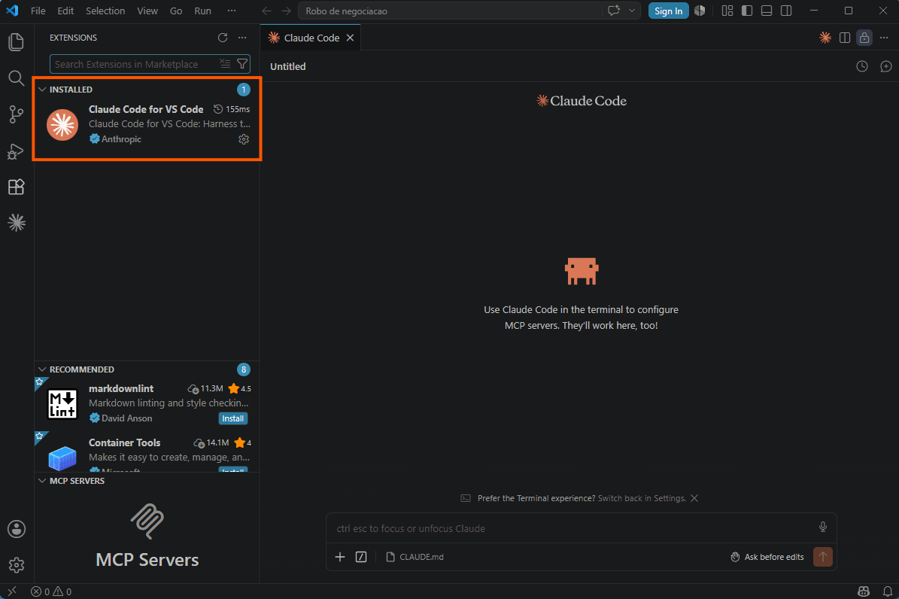This screenshot has width=899, height=599.
Task: Open the View menu
Action: click(147, 11)
